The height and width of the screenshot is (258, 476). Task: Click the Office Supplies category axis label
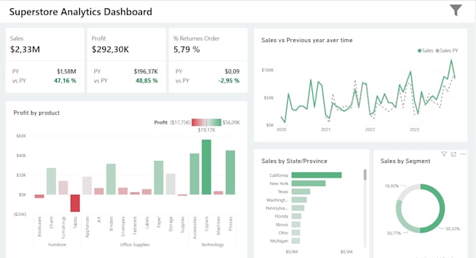pyautogui.click(x=135, y=244)
